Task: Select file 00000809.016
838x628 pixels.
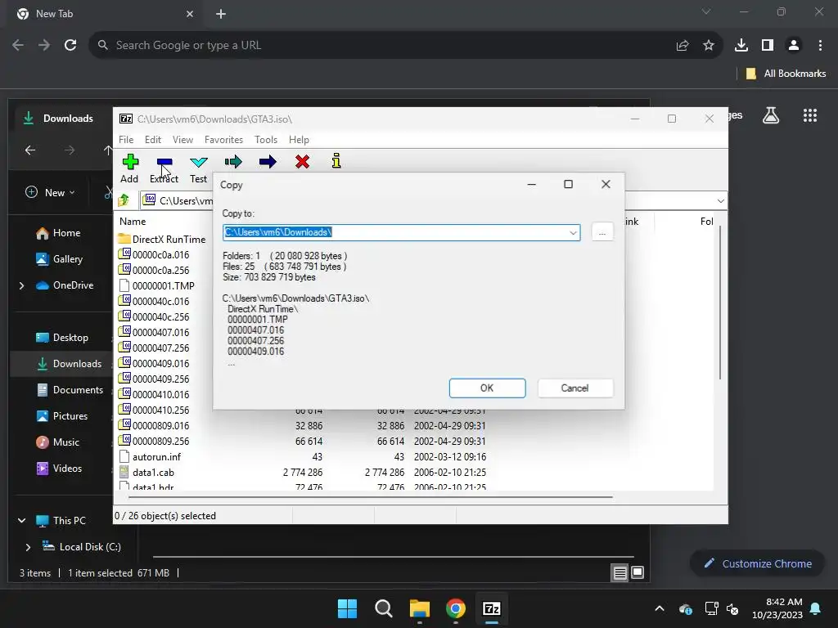Action: click(x=154, y=425)
